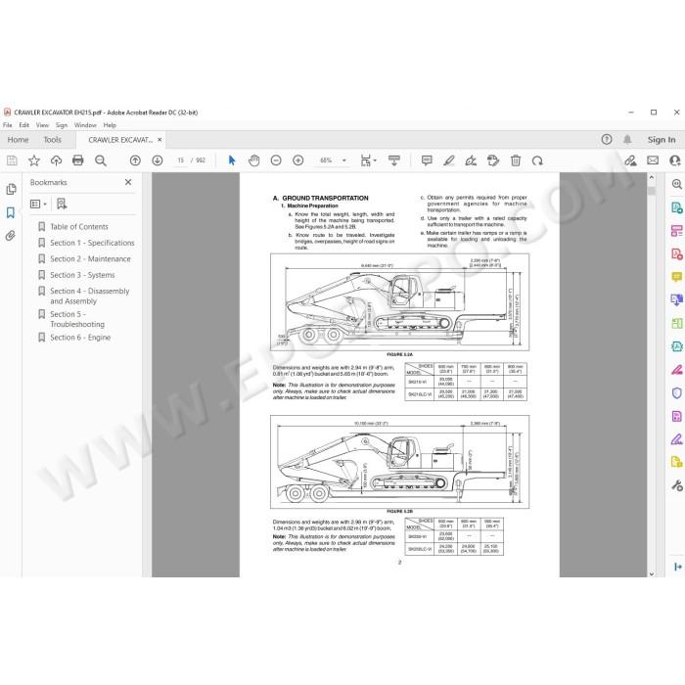685x685 pixels.
Task: Open the Export PDF tool
Action: [677, 207]
